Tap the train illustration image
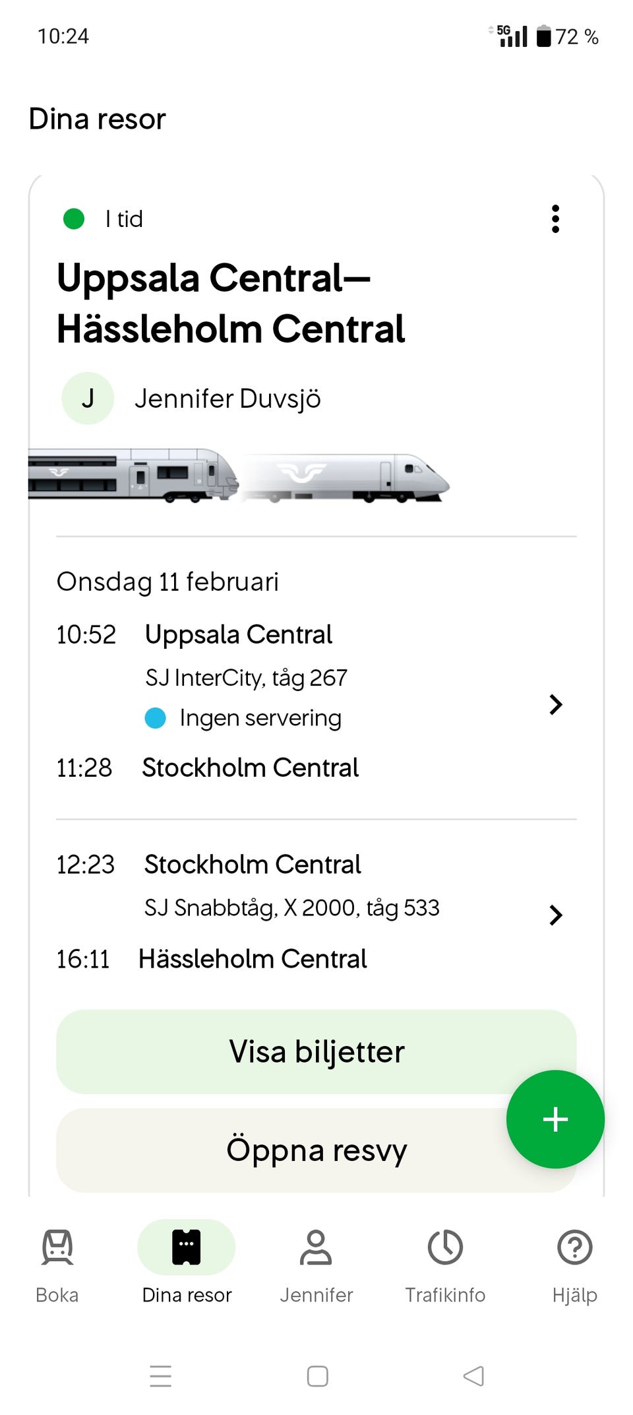633x1415 pixels. [x=239, y=477]
